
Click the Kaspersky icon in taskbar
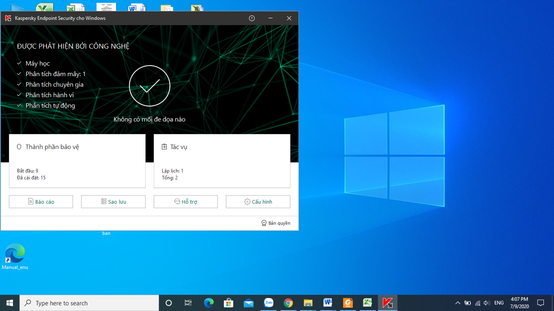point(388,303)
